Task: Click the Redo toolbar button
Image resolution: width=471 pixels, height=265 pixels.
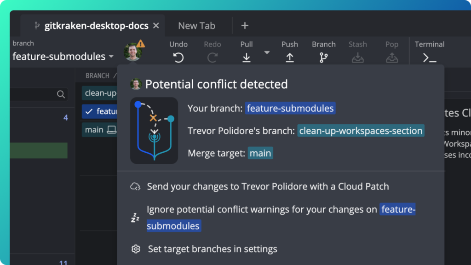Action: click(213, 52)
